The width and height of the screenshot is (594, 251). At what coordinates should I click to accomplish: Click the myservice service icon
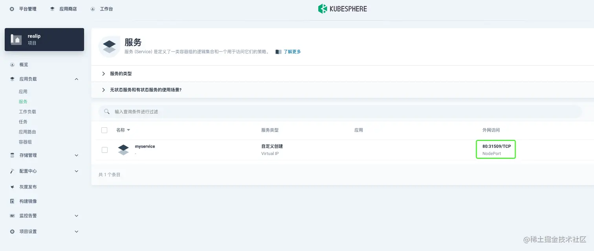click(x=123, y=150)
